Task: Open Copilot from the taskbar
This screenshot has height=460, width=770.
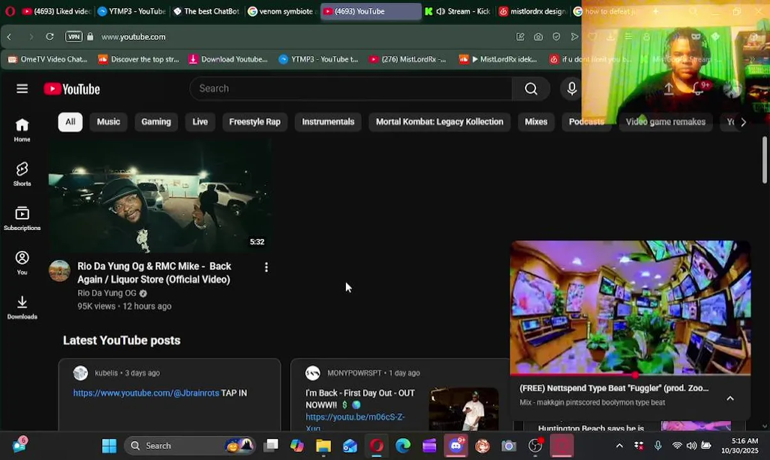Action: 297,445
